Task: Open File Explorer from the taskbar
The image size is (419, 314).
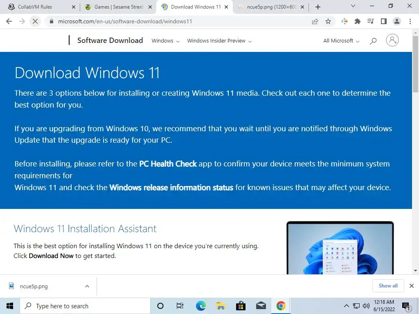Action: coord(221,306)
